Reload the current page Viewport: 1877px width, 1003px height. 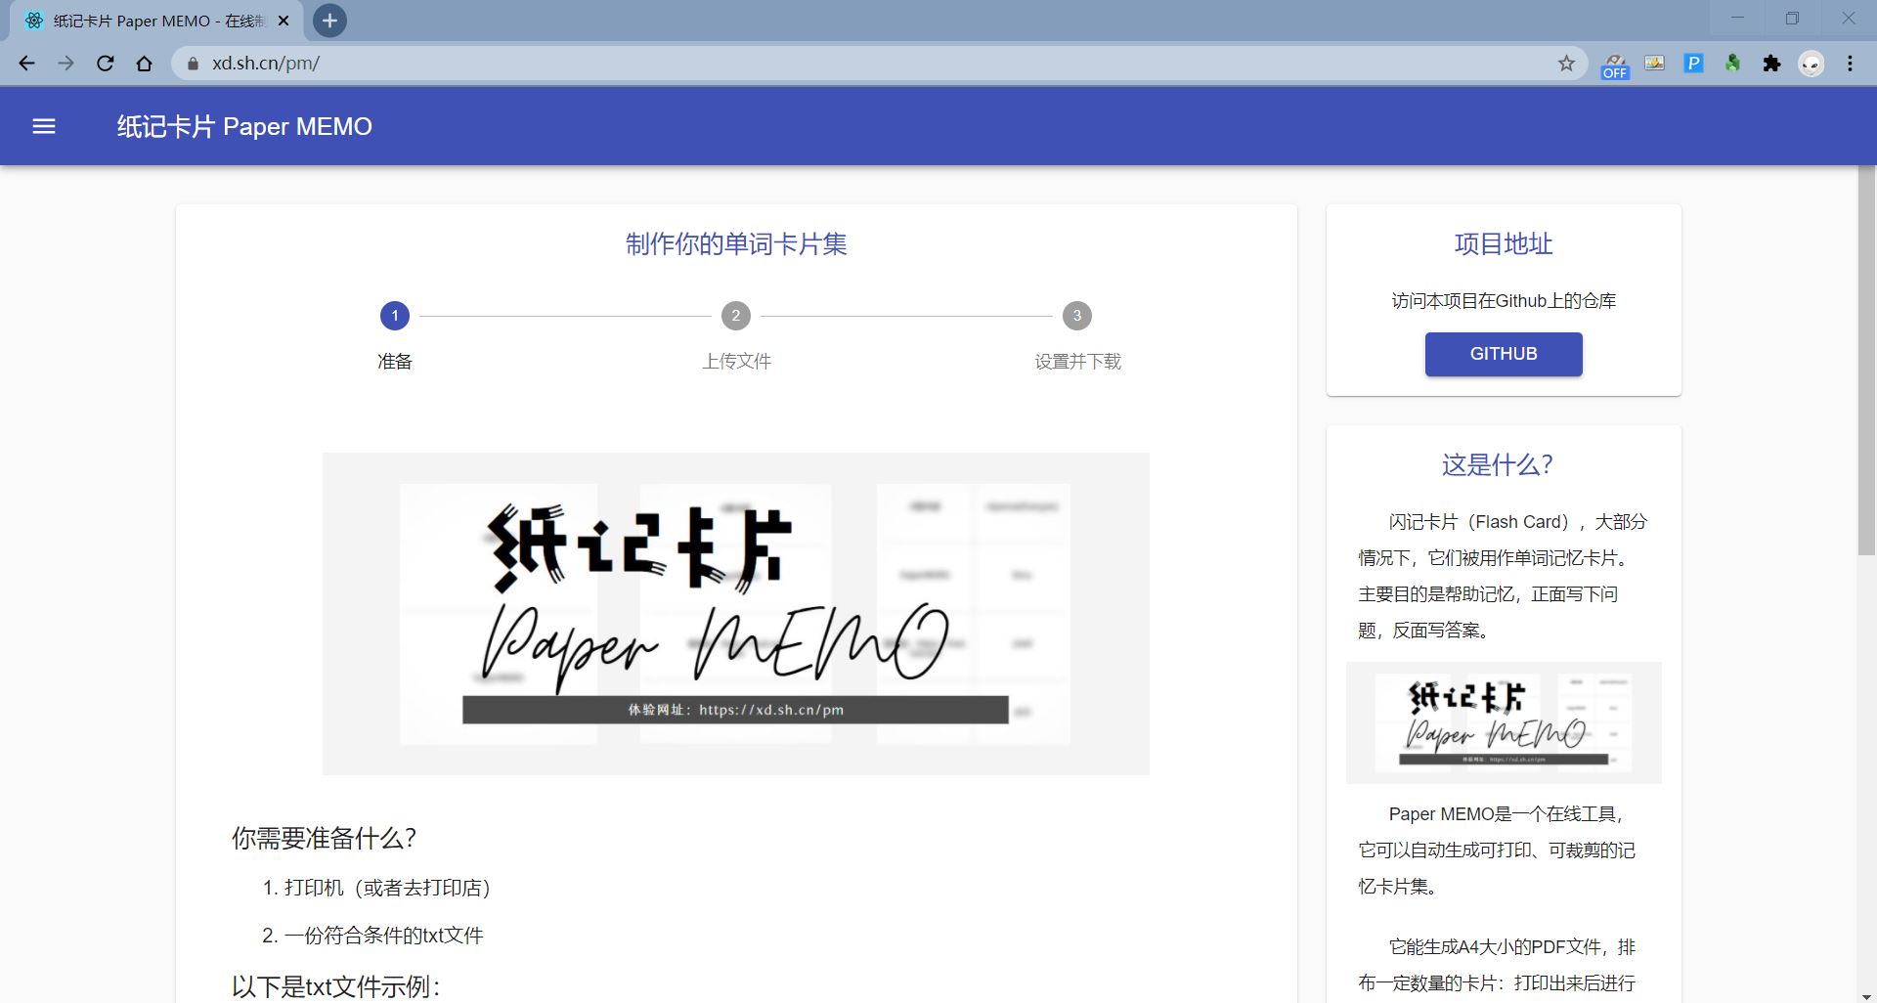[x=105, y=64]
